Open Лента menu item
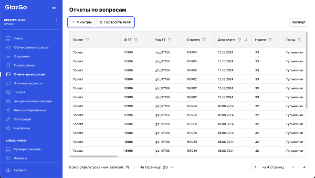Image resolution: width=315 pixels, height=178 pixels. 18,38
